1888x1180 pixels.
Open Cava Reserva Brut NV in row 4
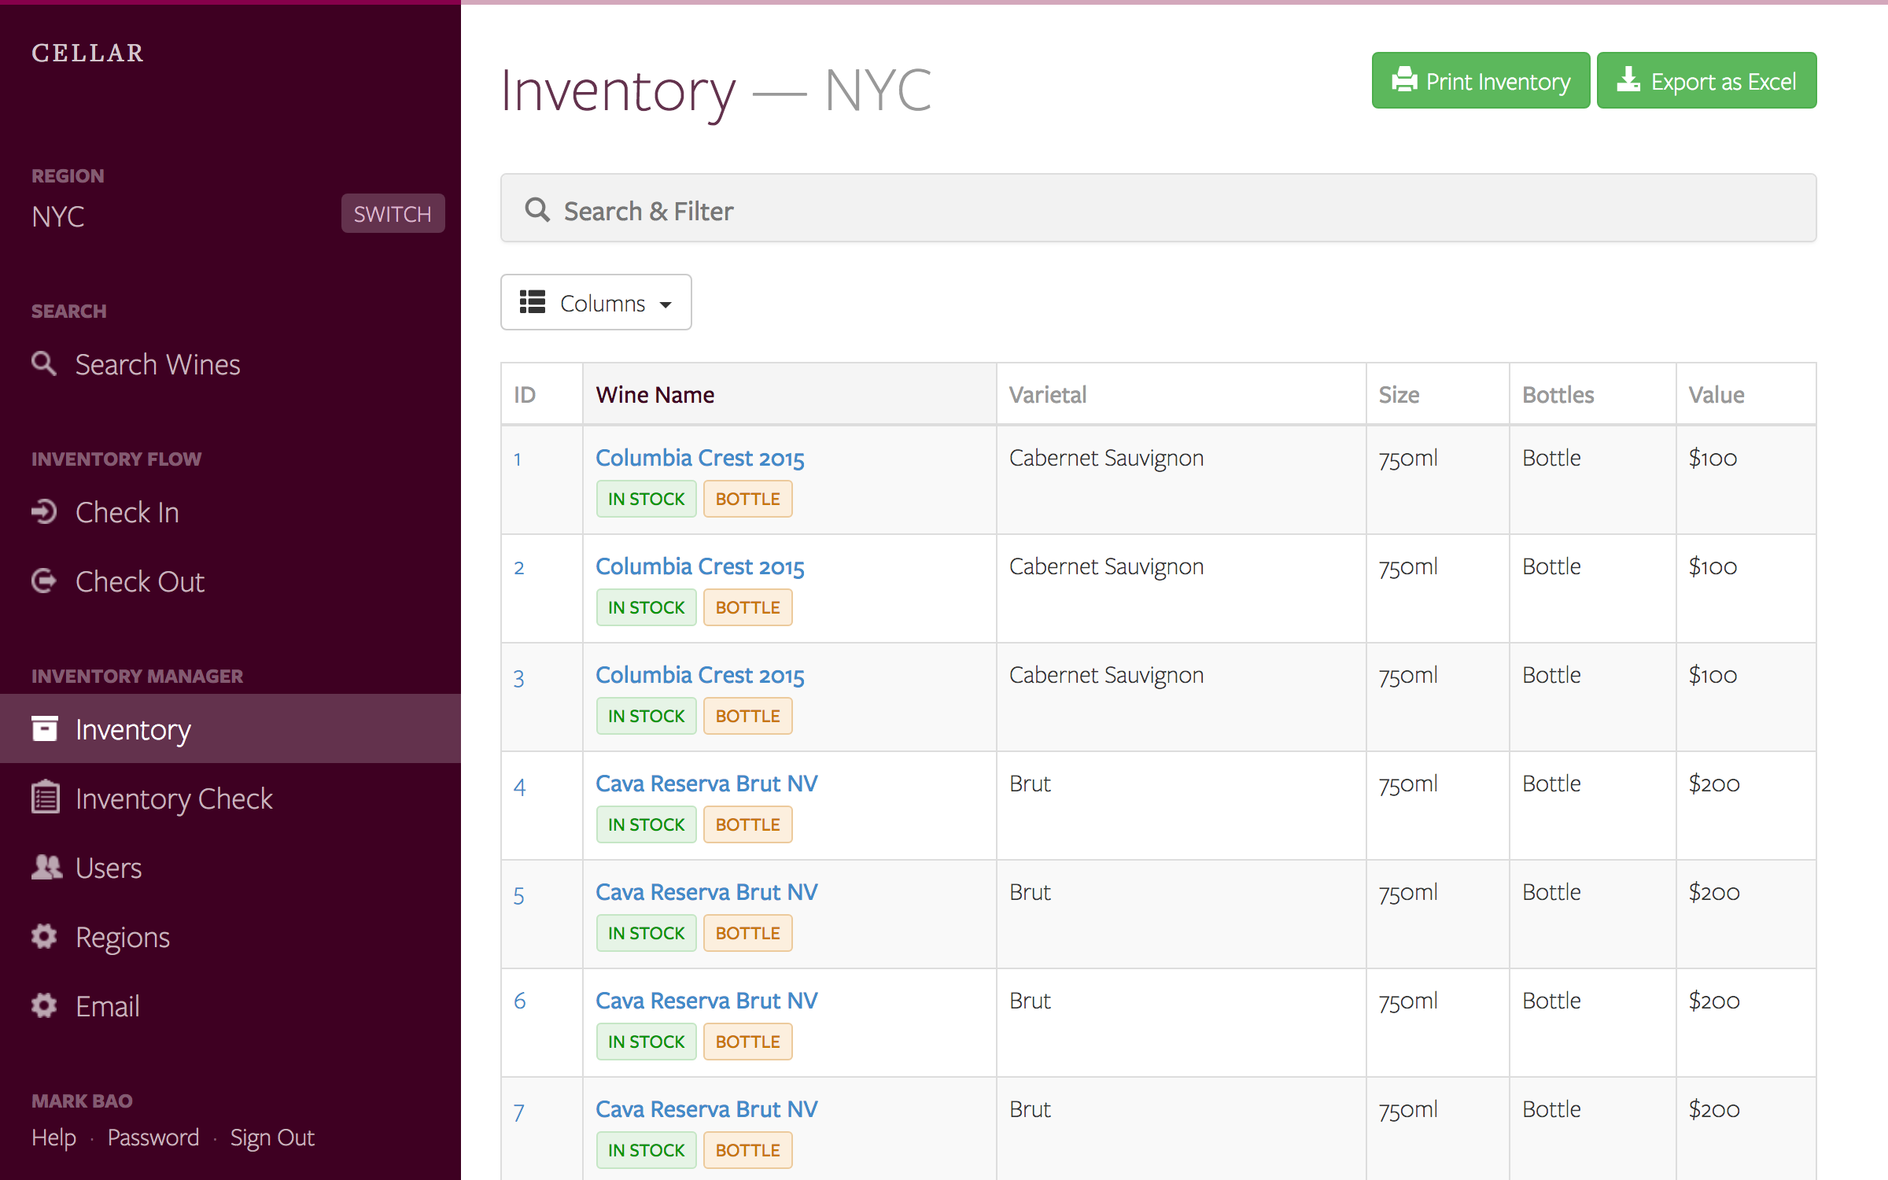tap(706, 784)
